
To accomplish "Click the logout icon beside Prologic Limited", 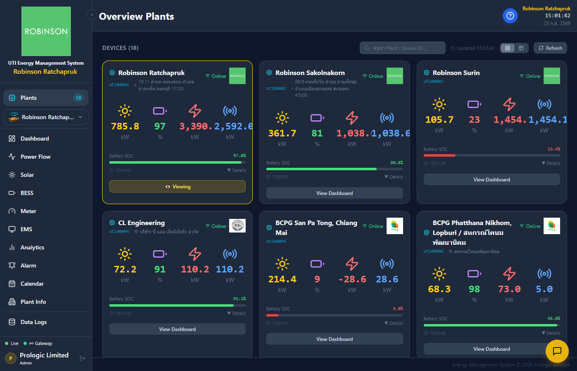I will coord(82,358).
